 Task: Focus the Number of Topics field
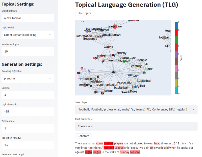point(28,52)
